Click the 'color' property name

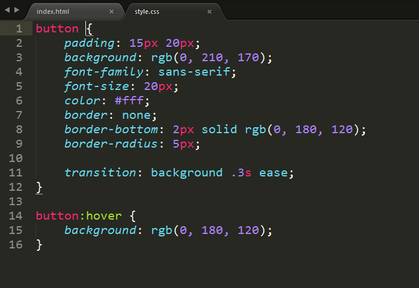coord(82,101)
